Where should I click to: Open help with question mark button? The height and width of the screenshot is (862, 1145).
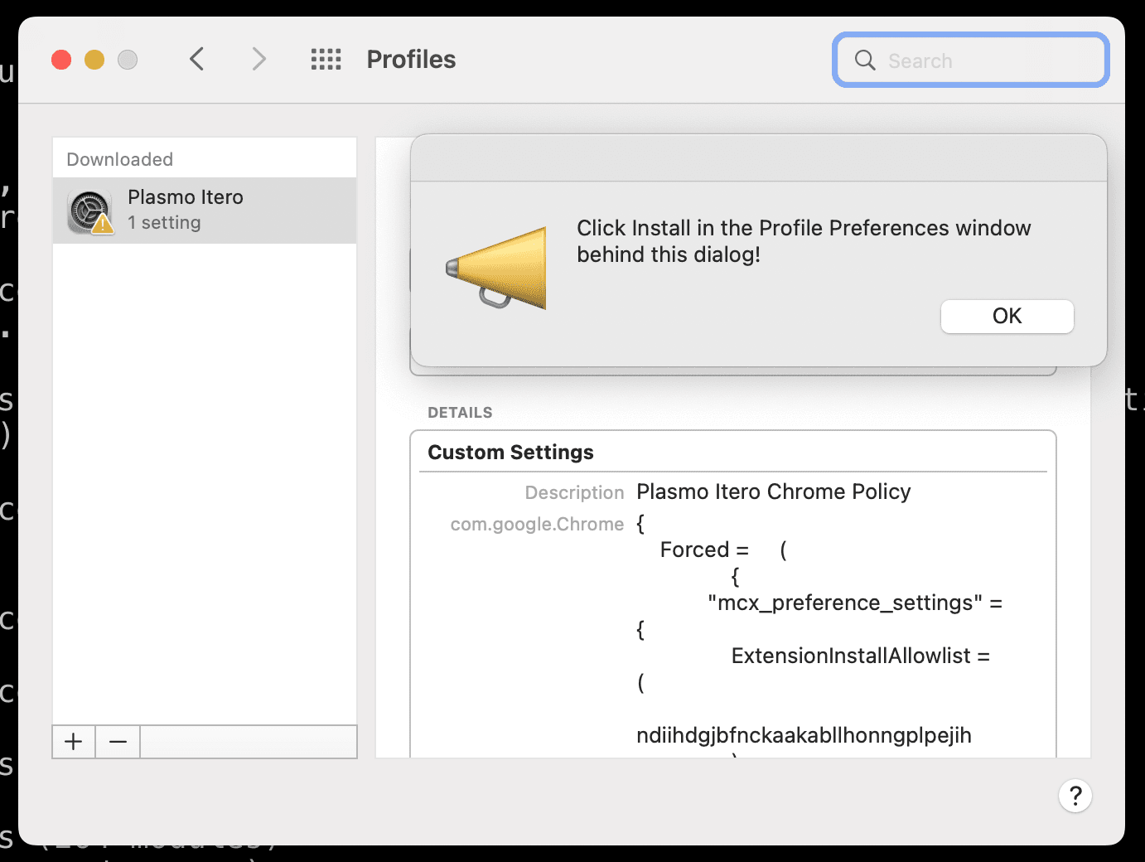[x=1075, y=796]
